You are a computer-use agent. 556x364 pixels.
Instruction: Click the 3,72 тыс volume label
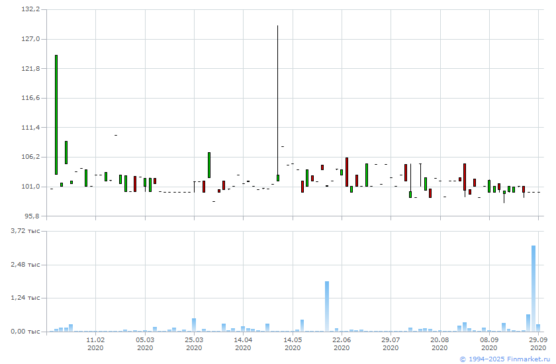point(25,231)
